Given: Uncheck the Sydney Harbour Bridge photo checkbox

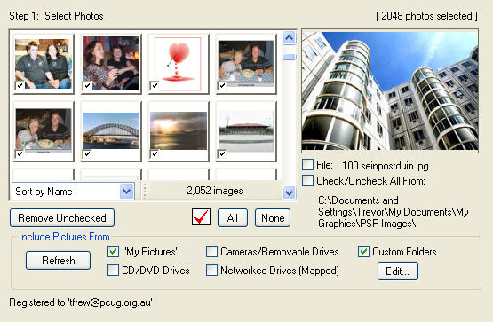Looking at the screenshot, I should pyautogui.click(x=87, y=153).
